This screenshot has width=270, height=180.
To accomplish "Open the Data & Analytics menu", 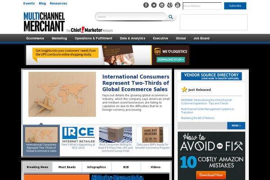I will tap(132, 38).
